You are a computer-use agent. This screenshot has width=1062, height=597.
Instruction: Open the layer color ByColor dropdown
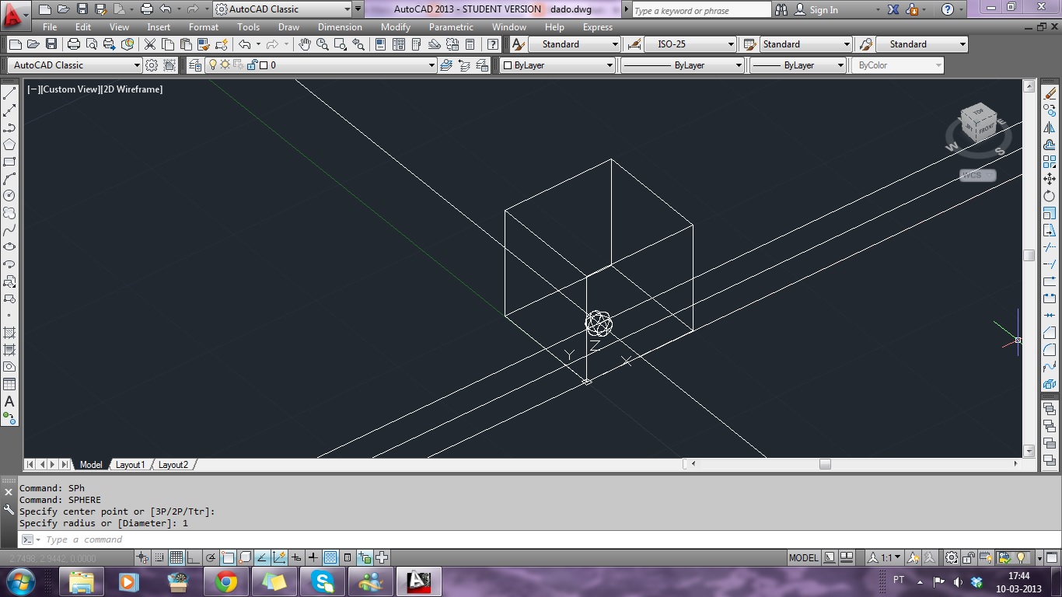(x=898, y=65)
